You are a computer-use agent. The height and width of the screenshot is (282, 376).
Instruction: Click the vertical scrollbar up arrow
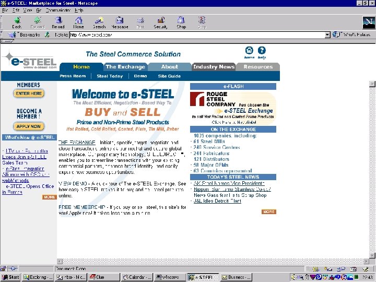(372, 84)
